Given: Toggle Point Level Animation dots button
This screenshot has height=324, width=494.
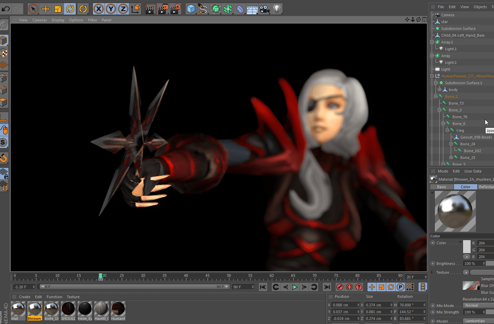Looking at the screenshot, I should click(410, 287).
